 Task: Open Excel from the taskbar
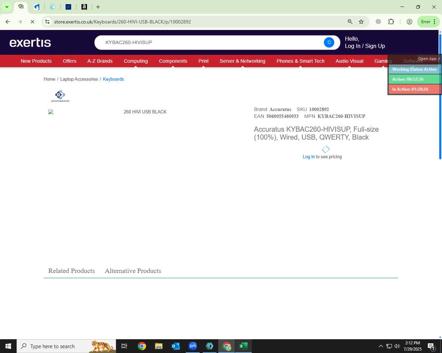coord(243,346)
